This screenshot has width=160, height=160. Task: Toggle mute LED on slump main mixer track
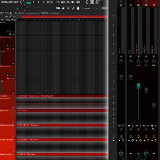[138, 56]
